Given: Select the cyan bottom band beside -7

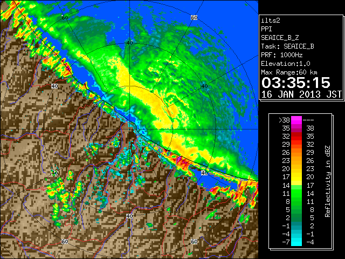Looking at the screenshot, I should tap(296, 242).
